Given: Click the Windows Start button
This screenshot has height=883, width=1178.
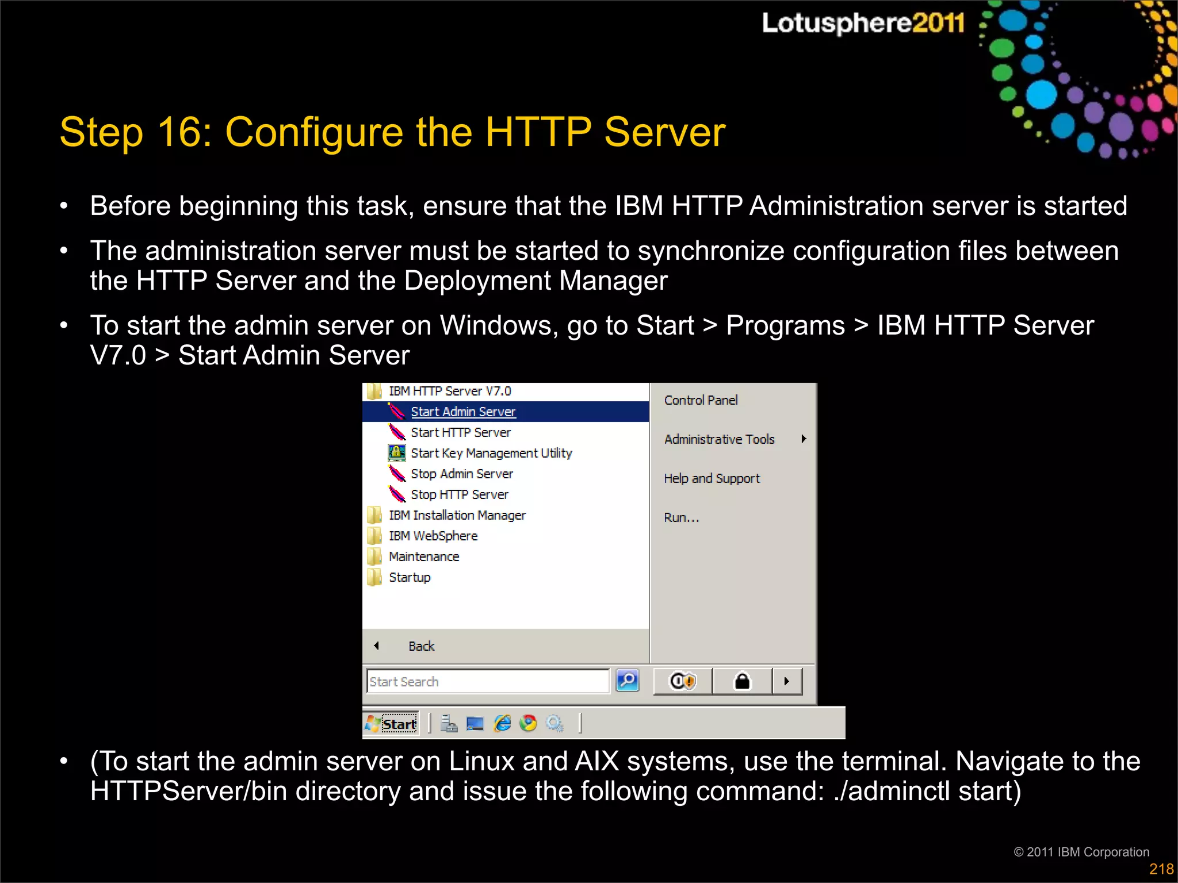Looking at the screenshot, I should pyautogui.click(x=391, y=723).
